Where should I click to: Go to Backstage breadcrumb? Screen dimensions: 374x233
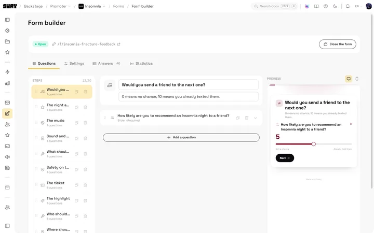pos(33,6)
